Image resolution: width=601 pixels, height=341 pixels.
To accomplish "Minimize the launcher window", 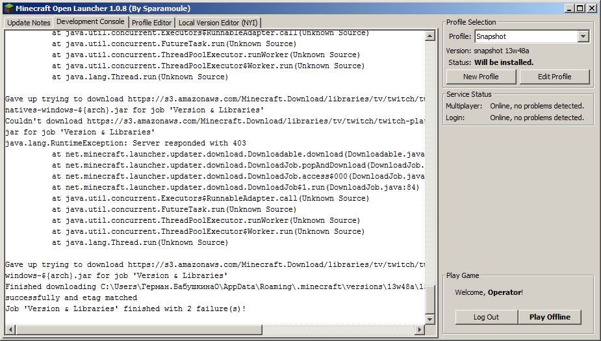I will click(x=569, y=8).
